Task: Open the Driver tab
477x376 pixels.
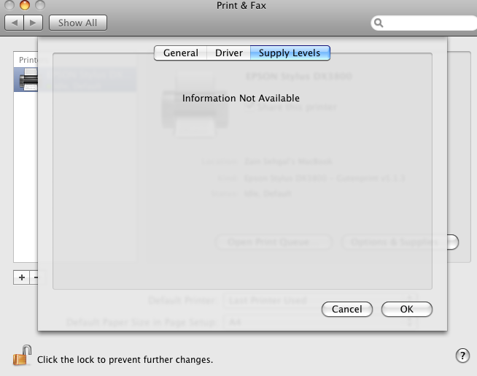Action: point(229,53)
